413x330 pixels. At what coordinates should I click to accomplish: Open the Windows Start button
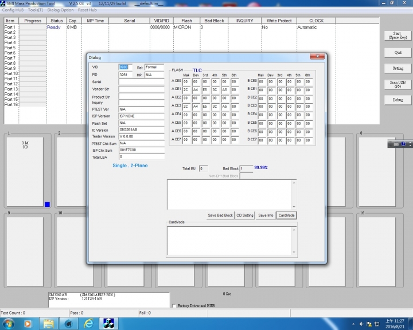point(9,324)
